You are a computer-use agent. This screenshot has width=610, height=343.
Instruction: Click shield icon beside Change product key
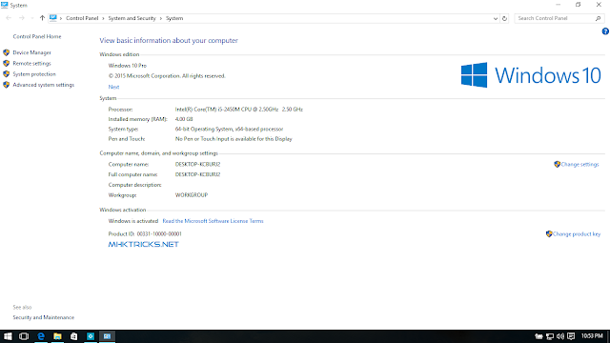coord(549,233)
